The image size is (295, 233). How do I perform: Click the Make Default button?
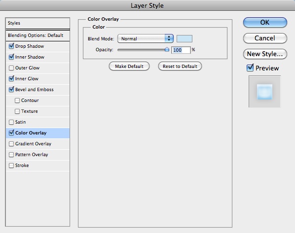129,67
